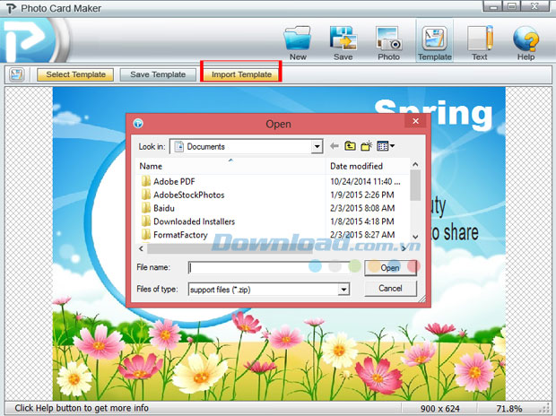This screenshot has width=556, height=416.
Task: Open the Text tool
Action: point(480,41)
